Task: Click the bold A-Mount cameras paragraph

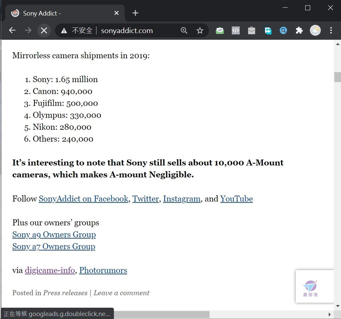Action: coord(148,168)
